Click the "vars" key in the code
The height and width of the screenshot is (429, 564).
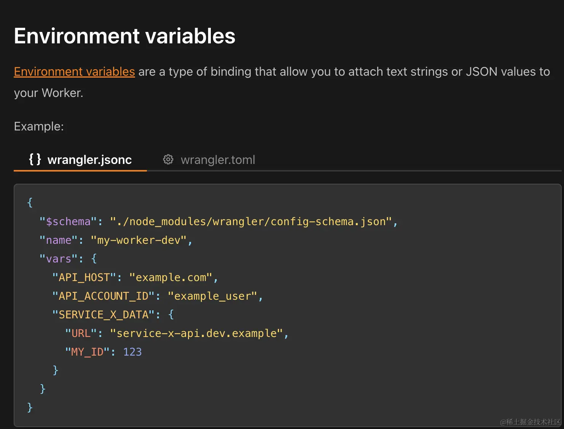click(x=59, y=259)
